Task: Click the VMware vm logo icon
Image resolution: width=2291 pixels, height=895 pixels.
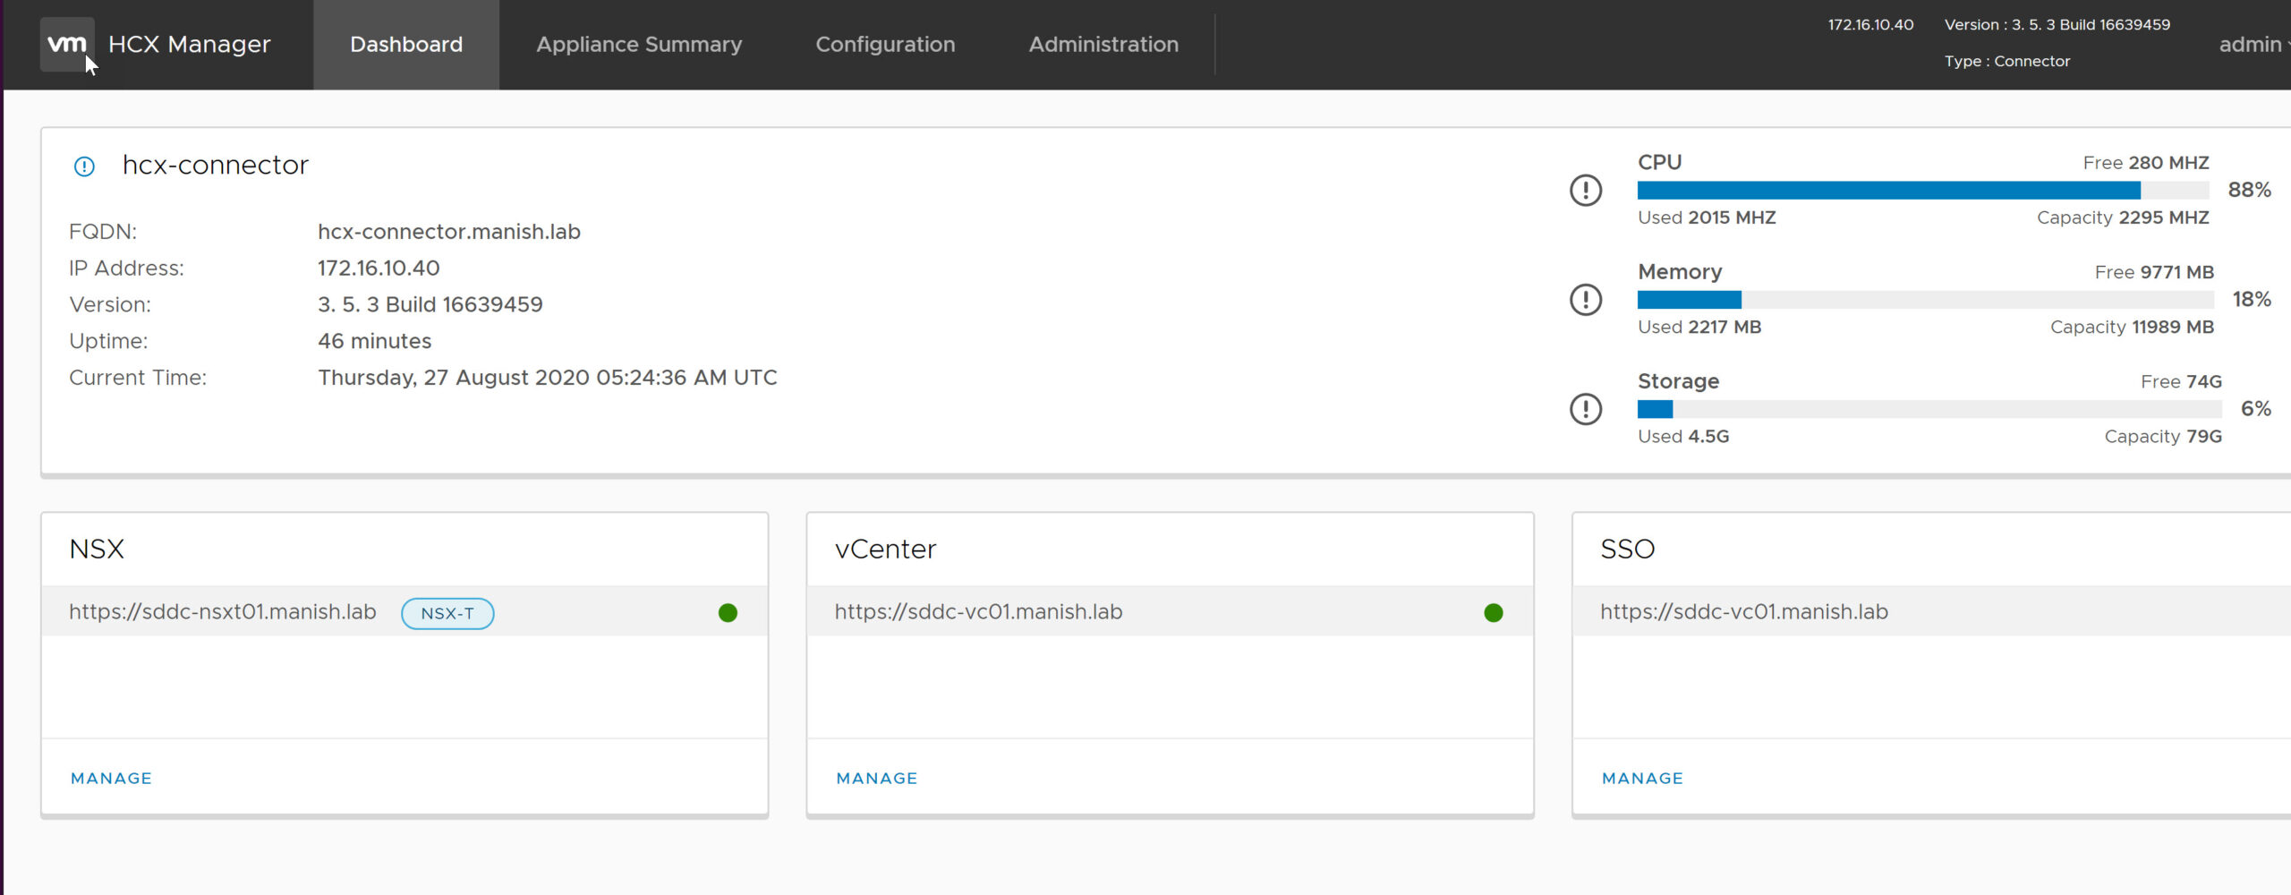Action: click(x=67, y=44)
